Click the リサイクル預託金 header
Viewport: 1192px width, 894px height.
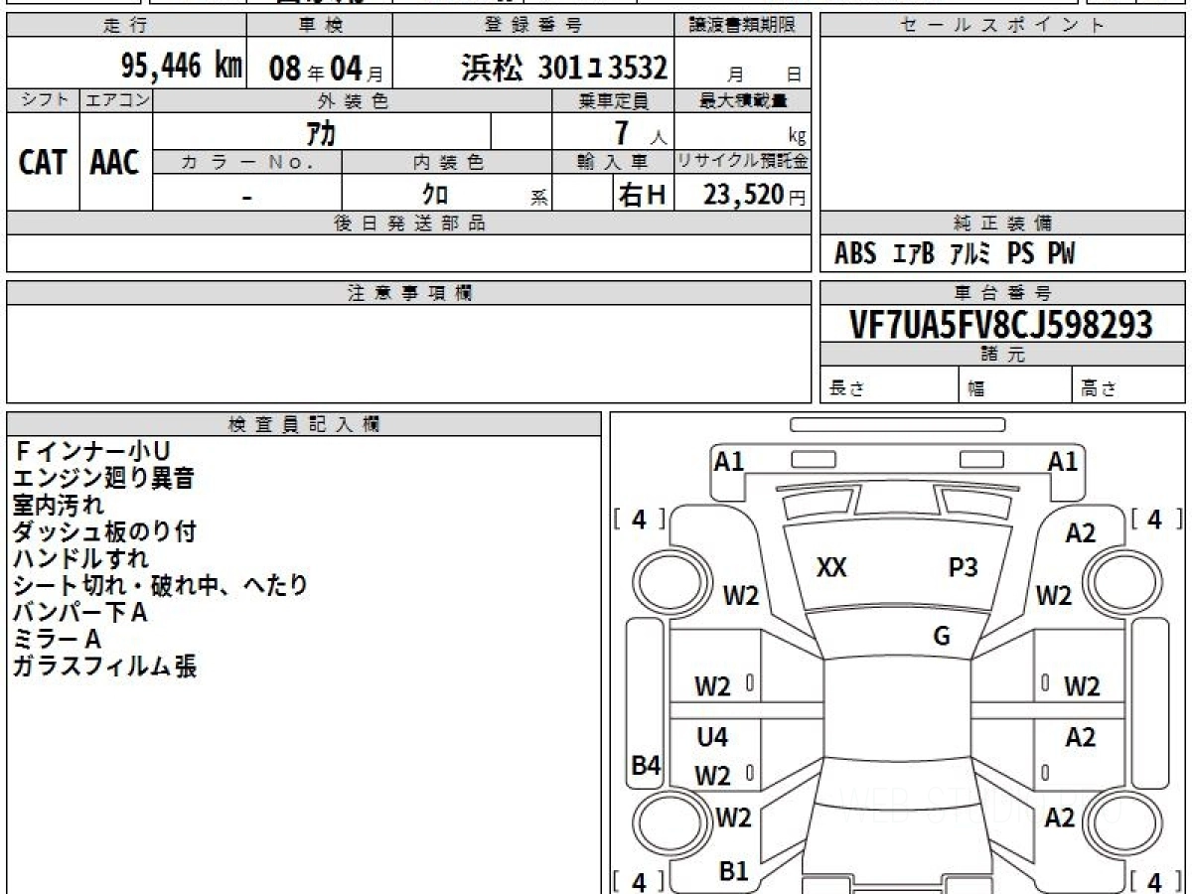click(x=743, y=162)
